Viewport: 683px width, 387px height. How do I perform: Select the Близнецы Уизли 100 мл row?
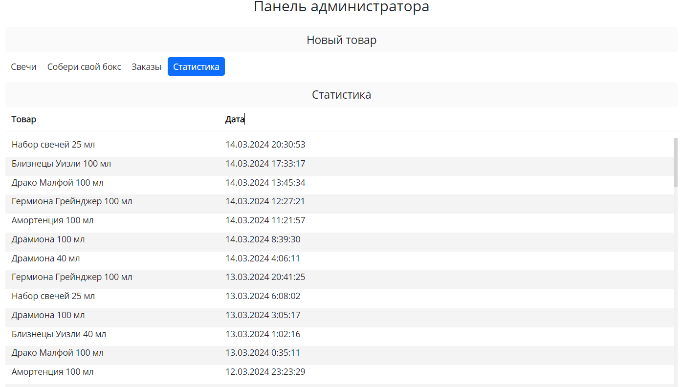click(61, 164)
